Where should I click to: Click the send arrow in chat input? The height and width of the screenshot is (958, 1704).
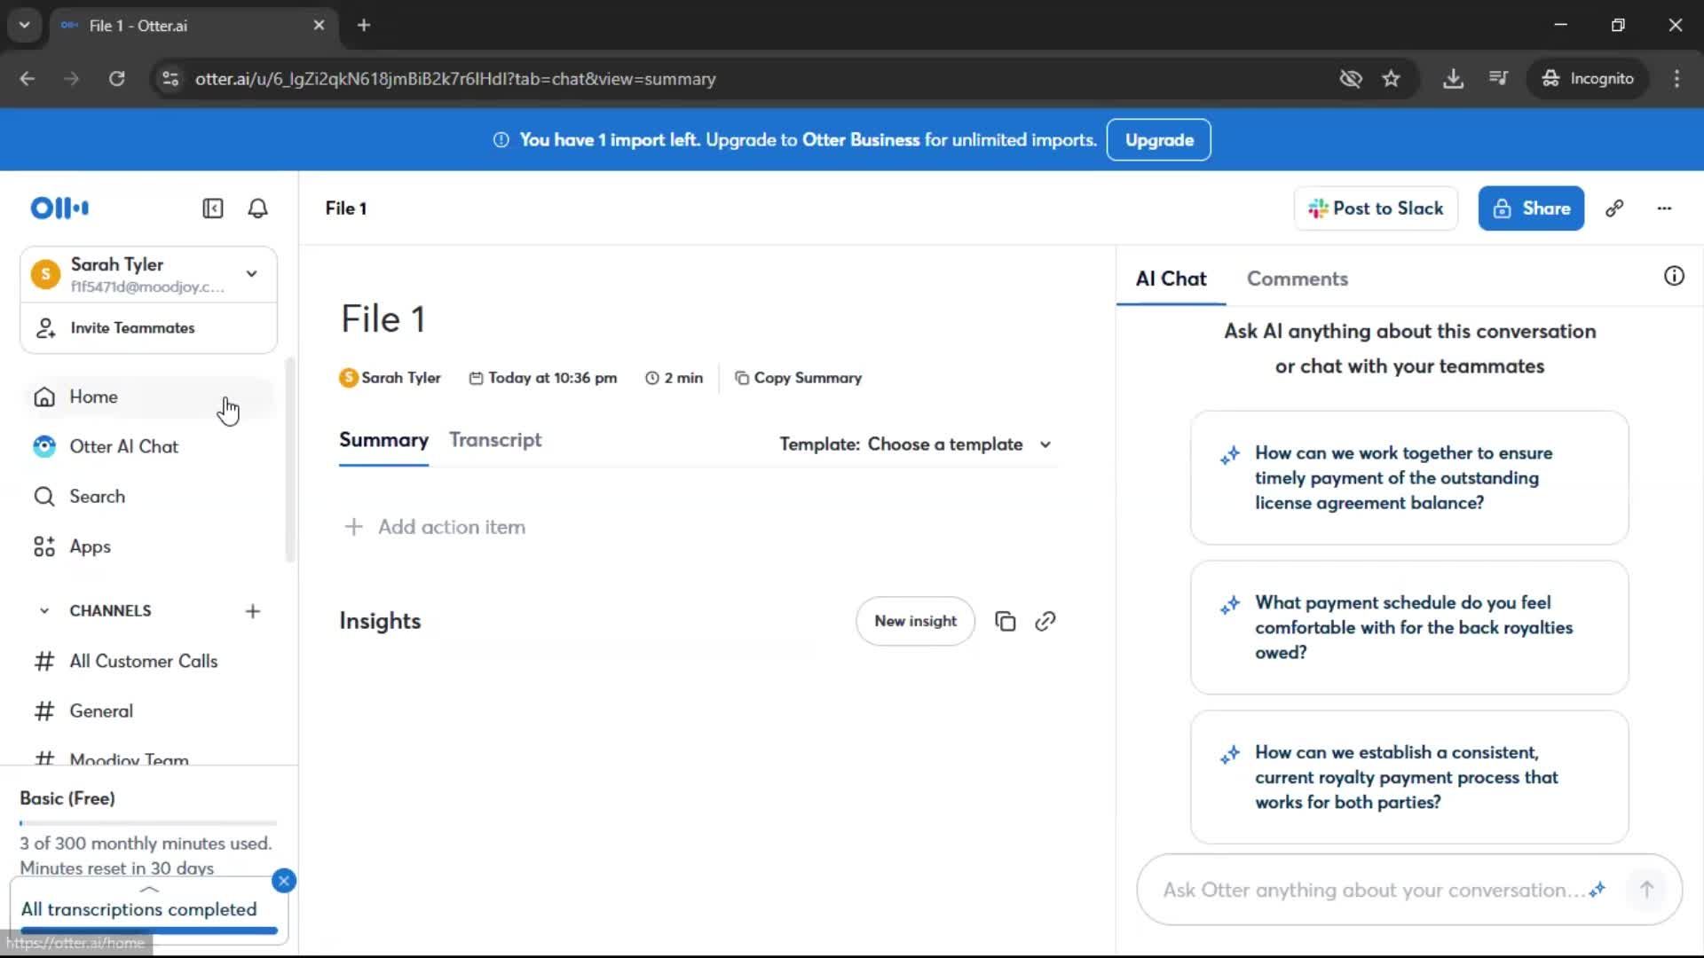tap(1646, 890)
